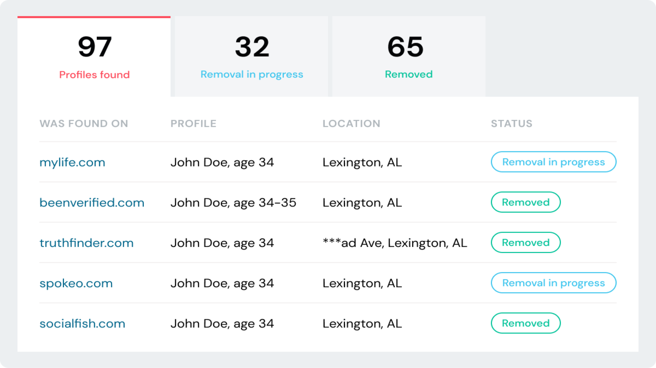Screen dimensions: 656x368
Task: Open the mylife.com link
Action: coord(72,162)
